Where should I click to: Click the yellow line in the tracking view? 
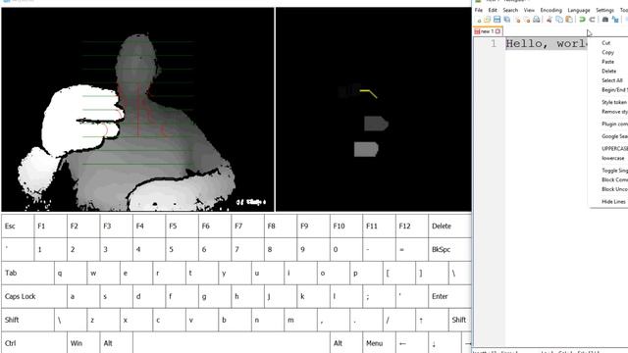pos(369,94)
